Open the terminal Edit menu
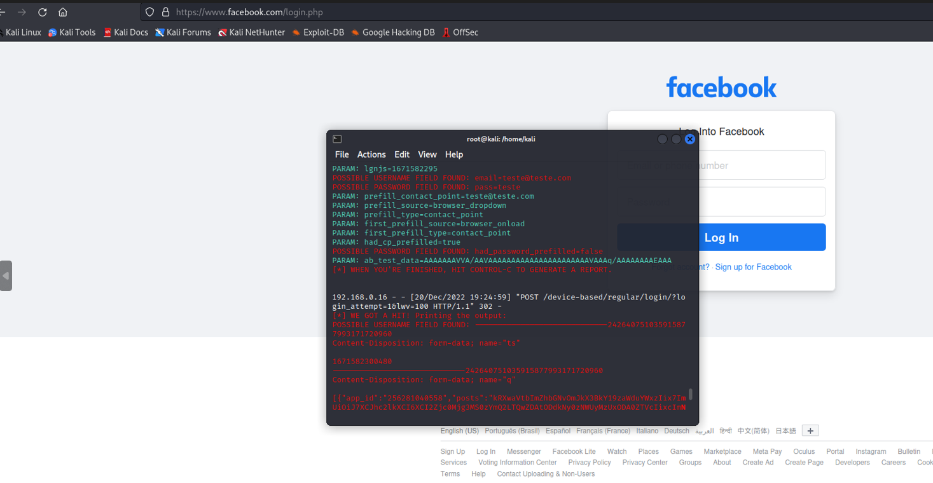 pos(402,154)
